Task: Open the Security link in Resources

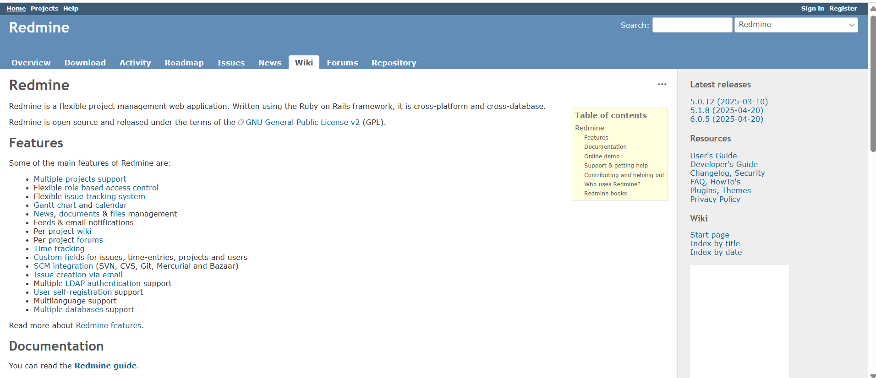Action: click(x=750, y=173)
